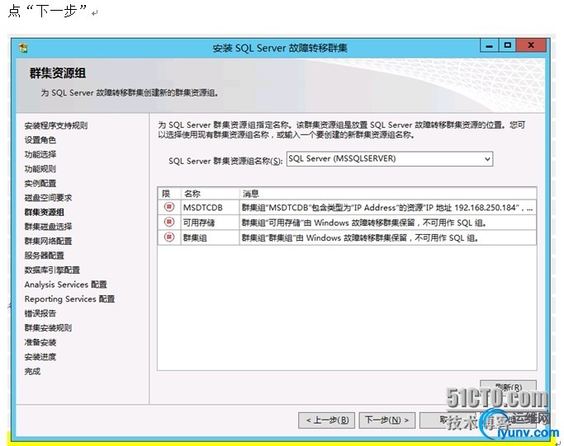
Task: Select 安装程序支持规则 step in sidebar
Action: click(56, 125)
